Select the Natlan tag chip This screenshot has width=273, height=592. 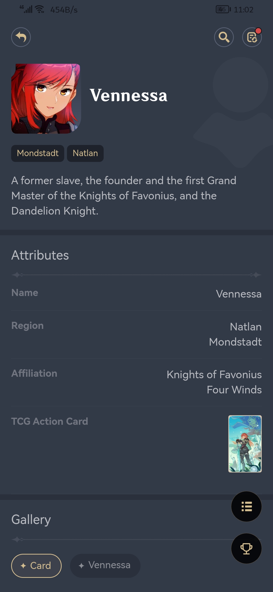(85, 153)
